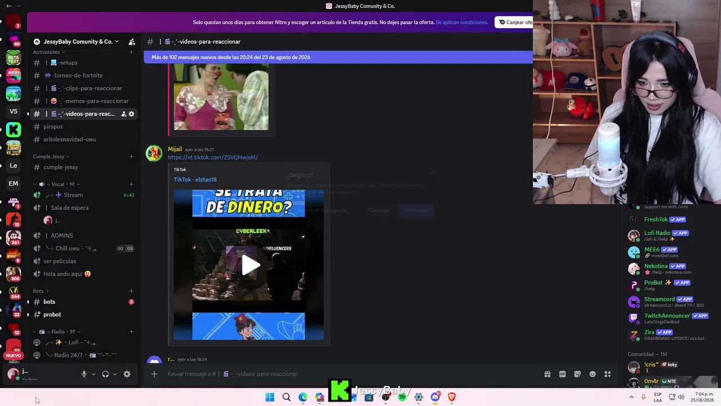The image size is (721, 406).
Task: Collapse the bots category
Action: (41, 291)
